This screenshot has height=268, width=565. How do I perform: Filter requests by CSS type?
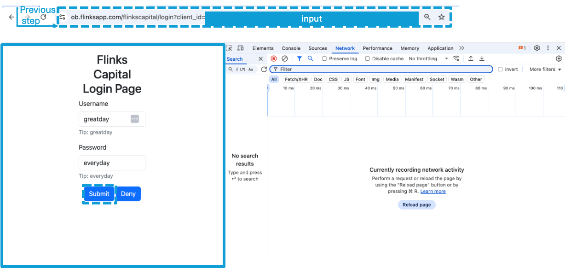[x=333, y=79]
